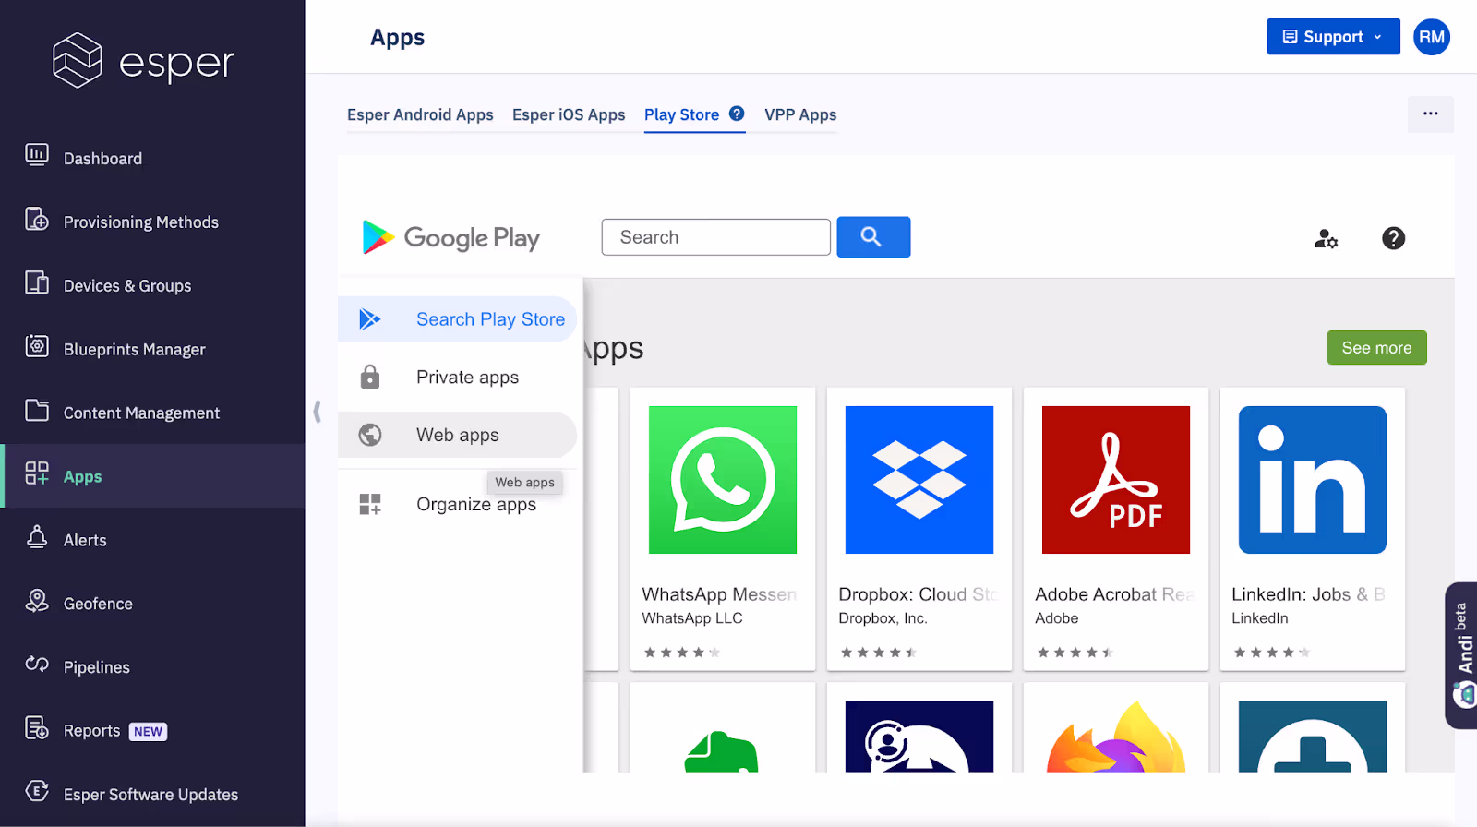Click the WhatsApp LLC developer text
1477x827 pixels.
click(x=692, y=618)
